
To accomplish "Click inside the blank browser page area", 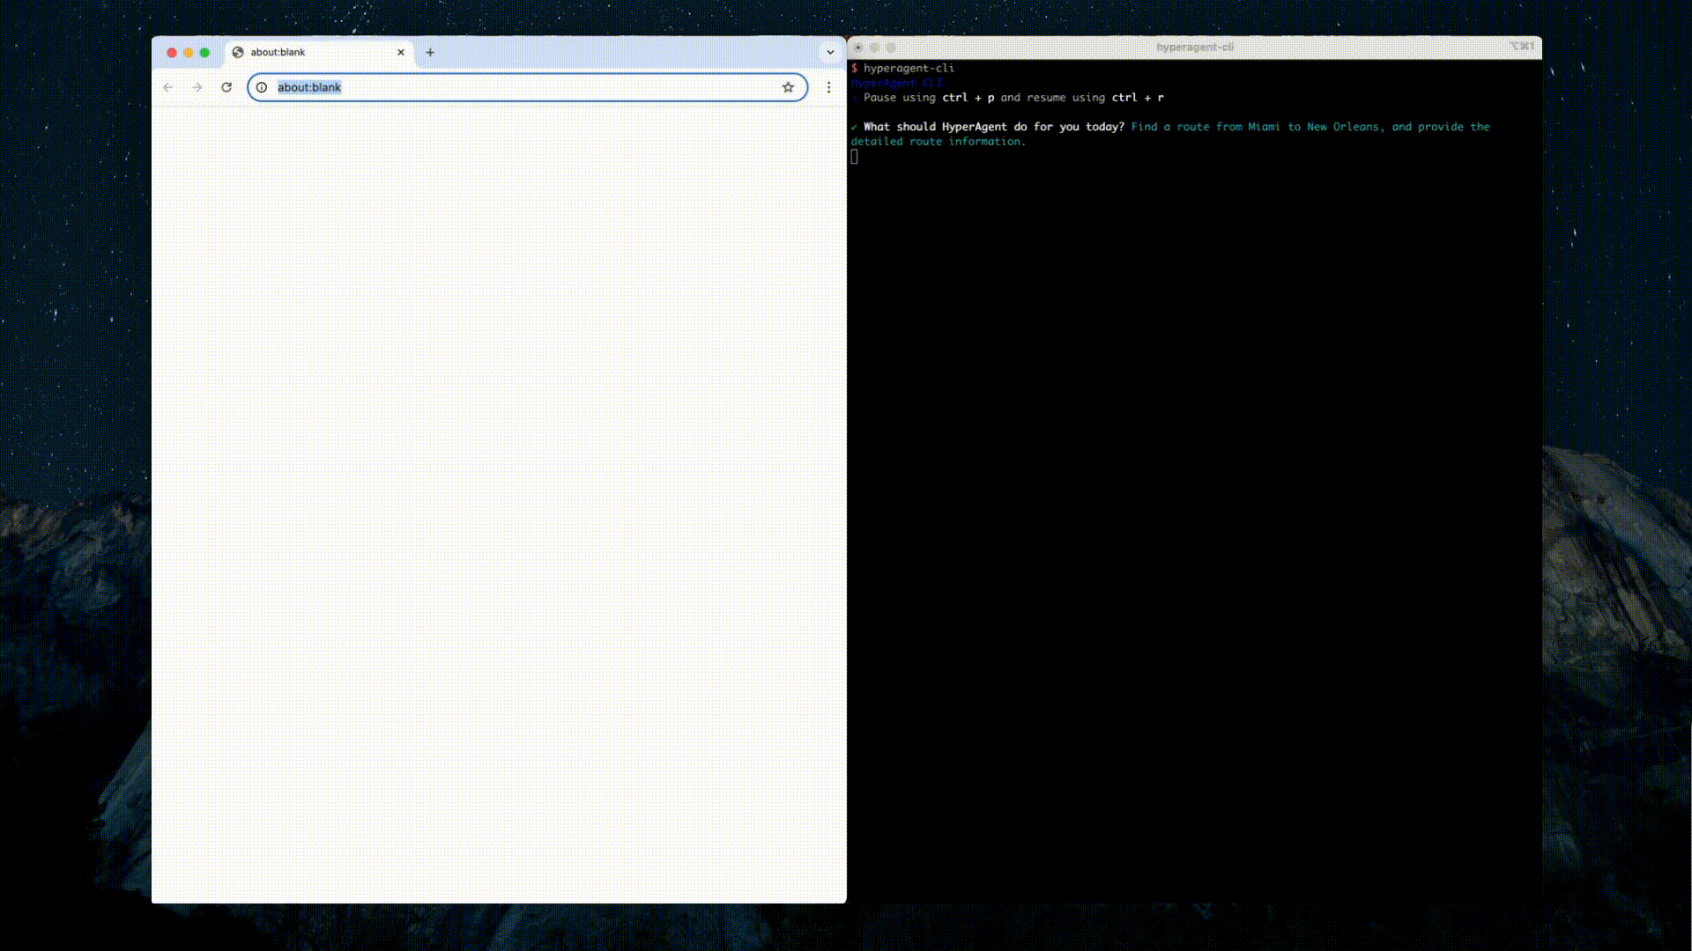I will click(x=499, y=502).
